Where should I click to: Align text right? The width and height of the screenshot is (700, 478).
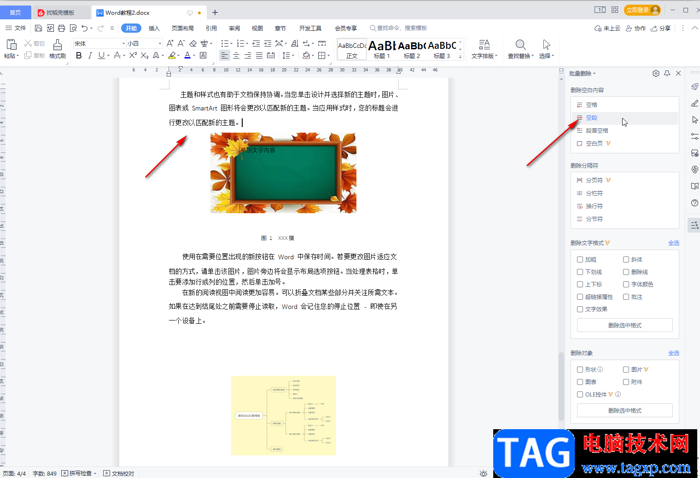(248, 55)
